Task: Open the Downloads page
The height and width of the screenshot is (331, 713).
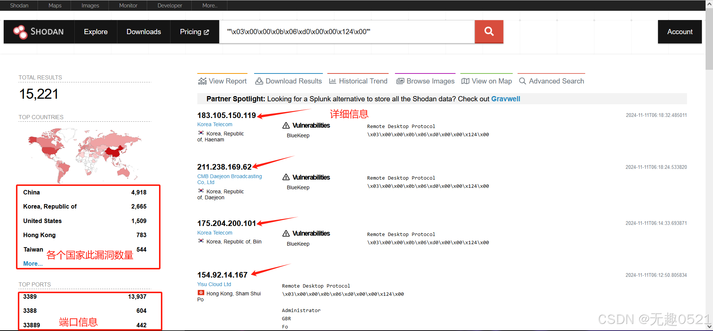Action: pyautogui.click(x=144, y=32)
